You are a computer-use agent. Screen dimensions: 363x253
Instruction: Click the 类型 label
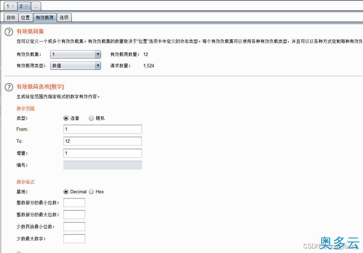(22, 118)
